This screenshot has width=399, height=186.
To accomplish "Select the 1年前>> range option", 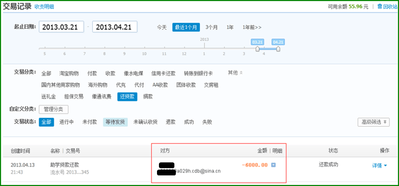I will pos(252,27).
